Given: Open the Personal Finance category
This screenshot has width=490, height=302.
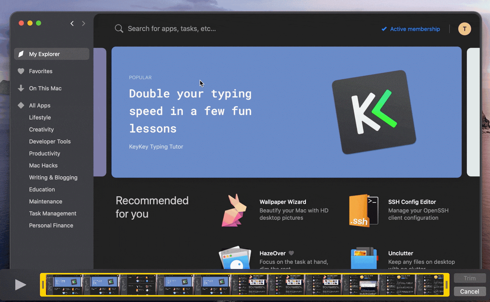Looking at the screenshot, I should pyautogui.click(x=51, y=226).
